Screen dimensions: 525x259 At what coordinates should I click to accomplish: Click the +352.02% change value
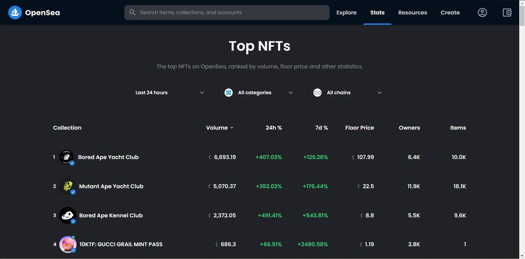pos(269,186)
